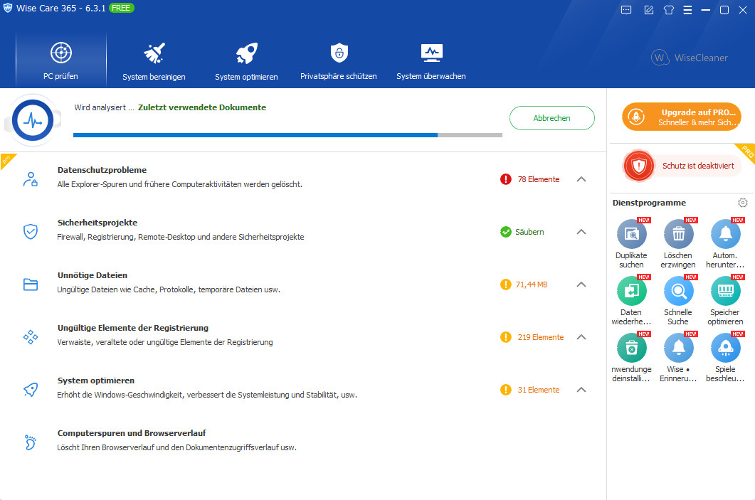Switch to the System bereinigen tab
Image resolution: width=755 pixels, height=500 pixels.
tap(154, 61)
